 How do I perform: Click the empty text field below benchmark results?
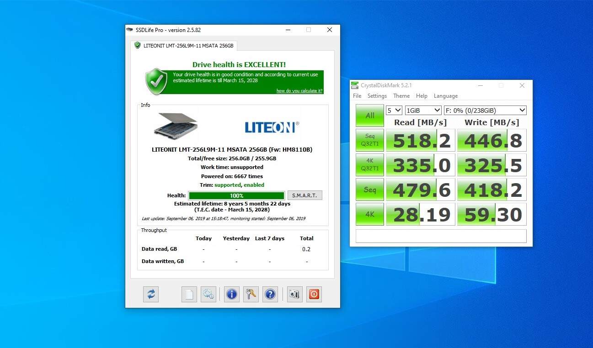(x=441, y=236)
